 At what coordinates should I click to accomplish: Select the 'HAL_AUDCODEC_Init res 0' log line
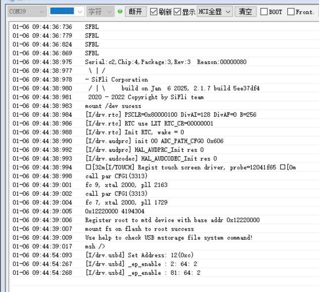151,158
